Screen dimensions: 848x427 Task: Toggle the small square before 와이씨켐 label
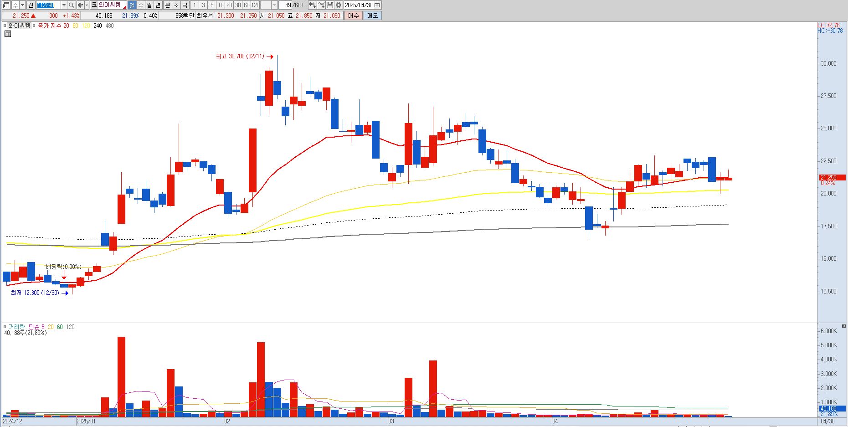5,26
